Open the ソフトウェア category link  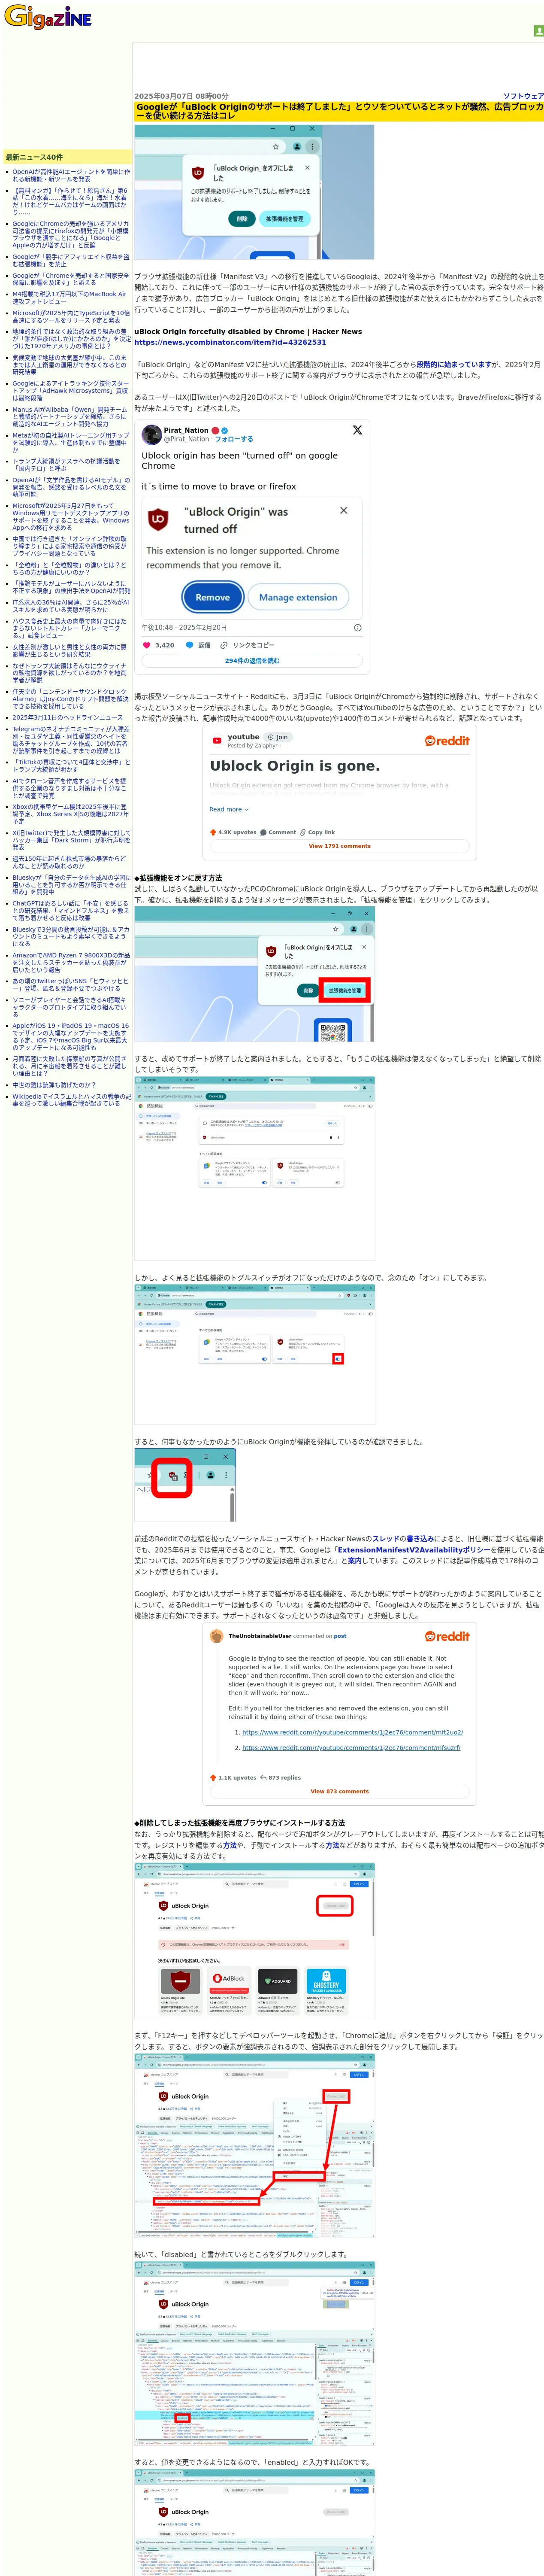point(523,96)
